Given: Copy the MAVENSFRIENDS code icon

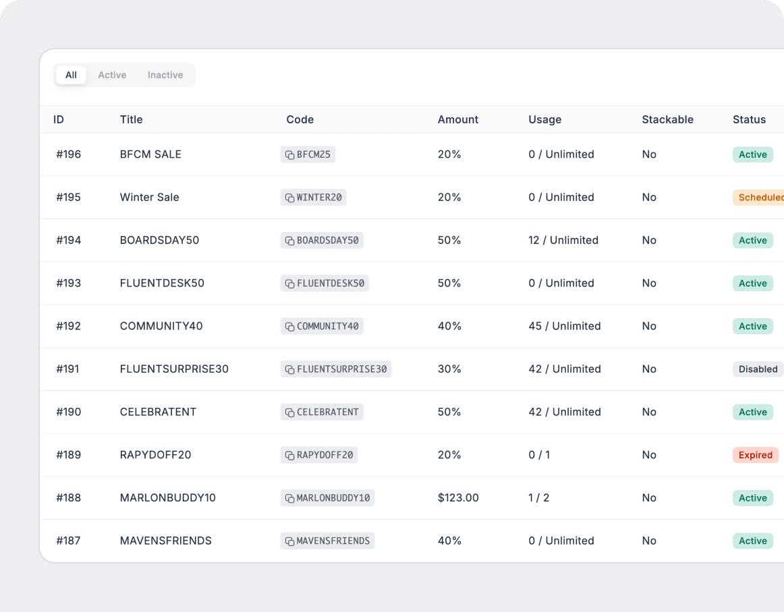Looking at the screenshot, I should click(x=289, y=541).
